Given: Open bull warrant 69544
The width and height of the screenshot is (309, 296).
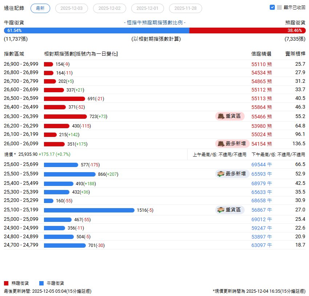Looking at the screenshot, I should [x=261, y=165].
